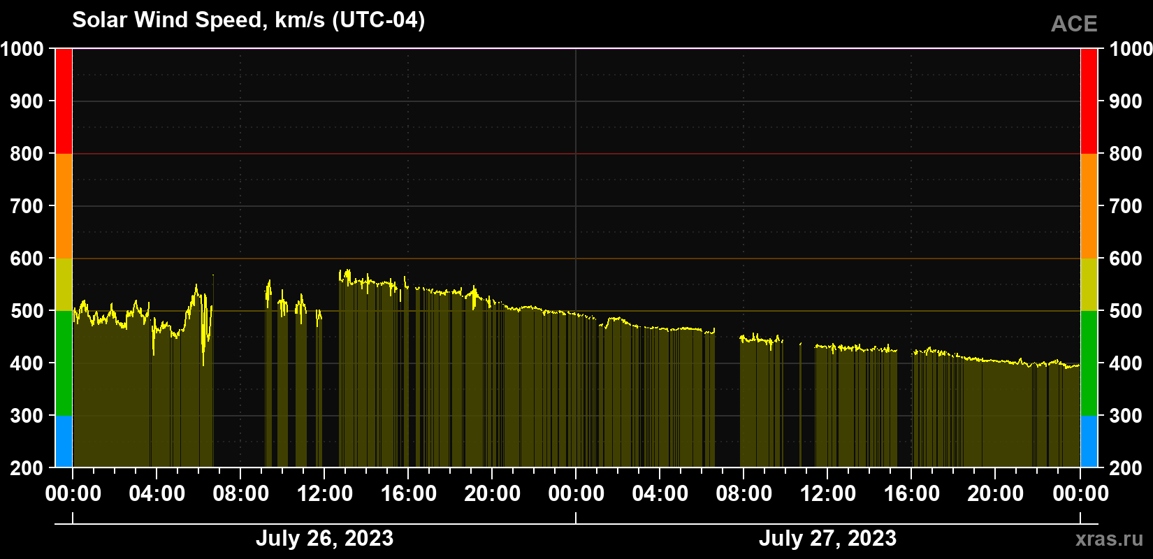This screenshot has height=559, width=1153.
Task: Click the blue segment of right color scale
Action: [x=1089, y=442]
